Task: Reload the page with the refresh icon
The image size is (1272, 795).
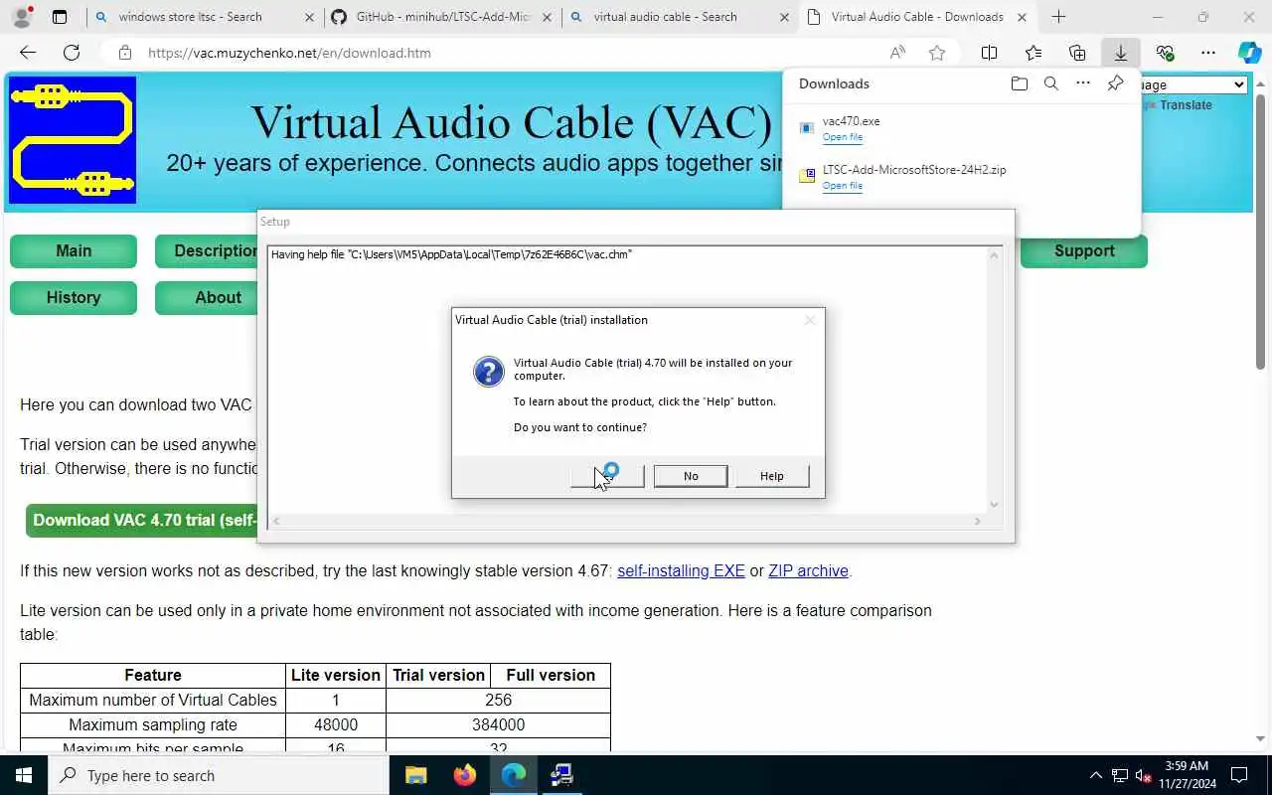Action: click(x=72, y=53)
